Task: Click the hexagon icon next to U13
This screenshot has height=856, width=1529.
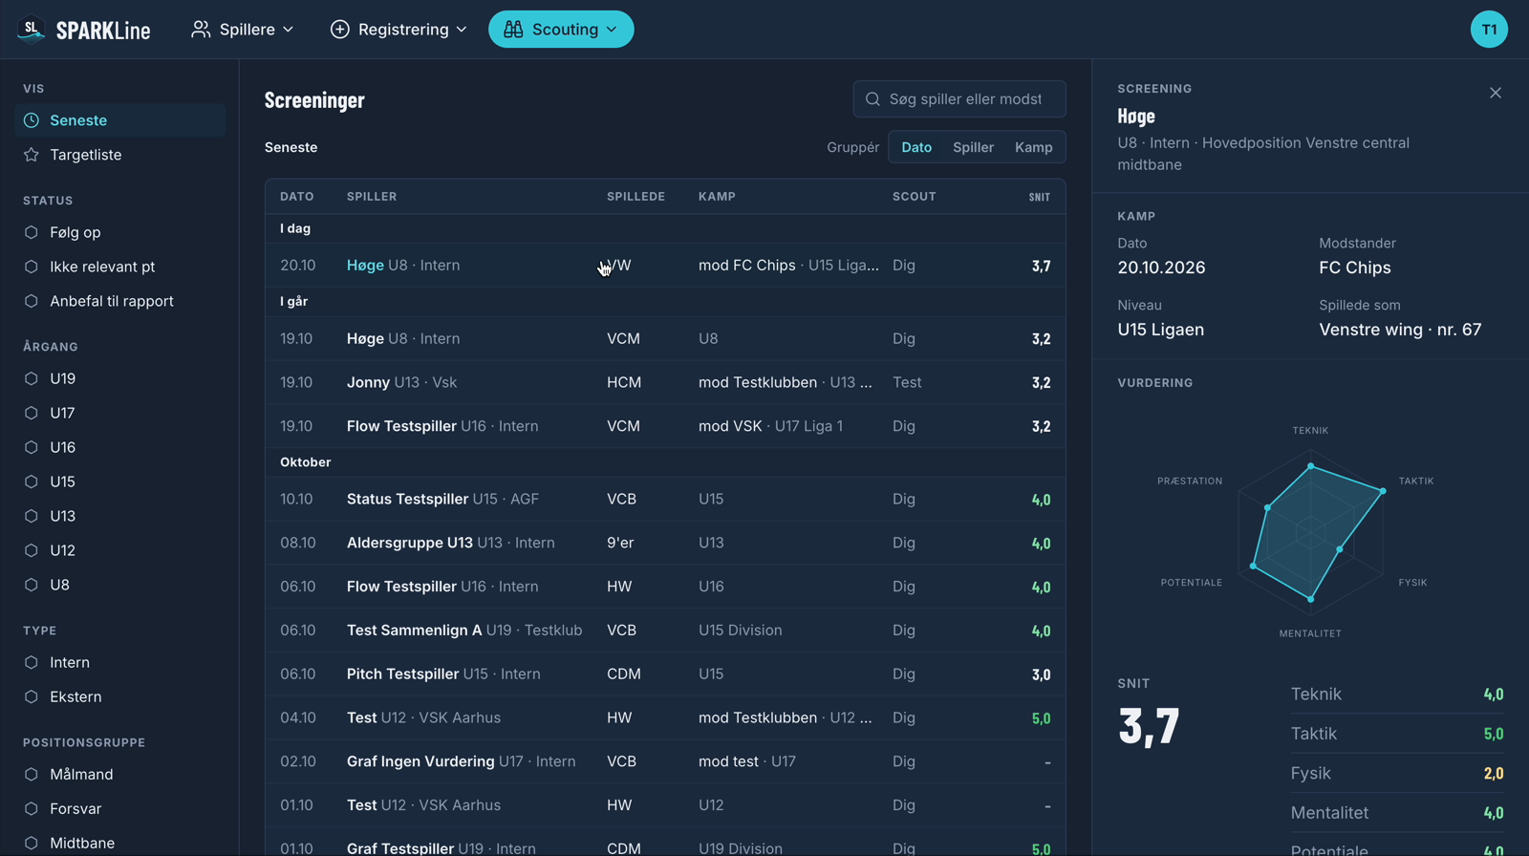Action: (32, 516)
